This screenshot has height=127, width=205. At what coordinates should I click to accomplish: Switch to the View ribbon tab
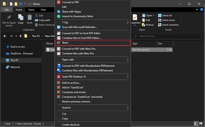[43, 10]
